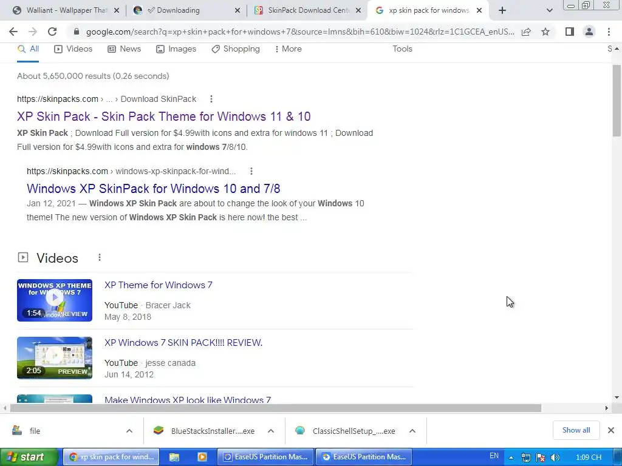Screen dimensions: 622x466
Task: Open the Videos section options menu
Action: 100,257
